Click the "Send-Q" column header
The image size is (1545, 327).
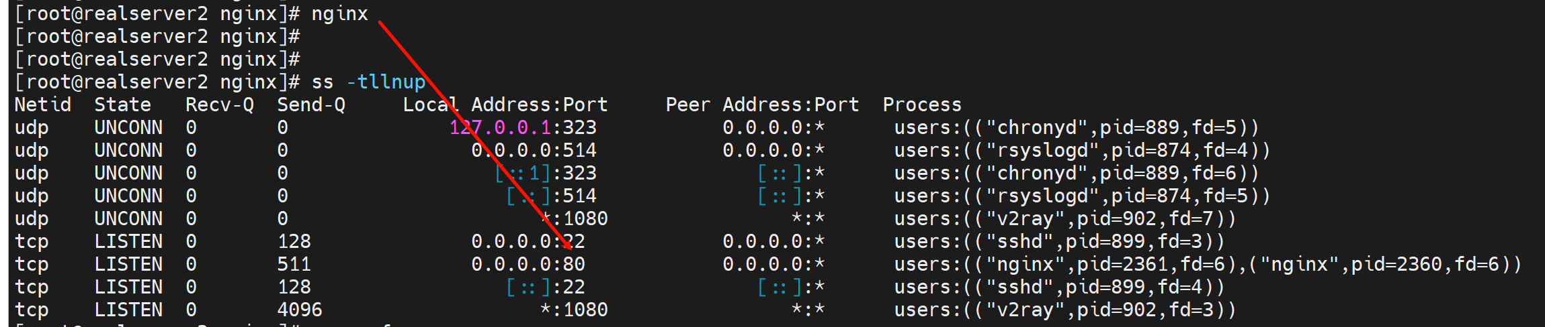[311, 105]
